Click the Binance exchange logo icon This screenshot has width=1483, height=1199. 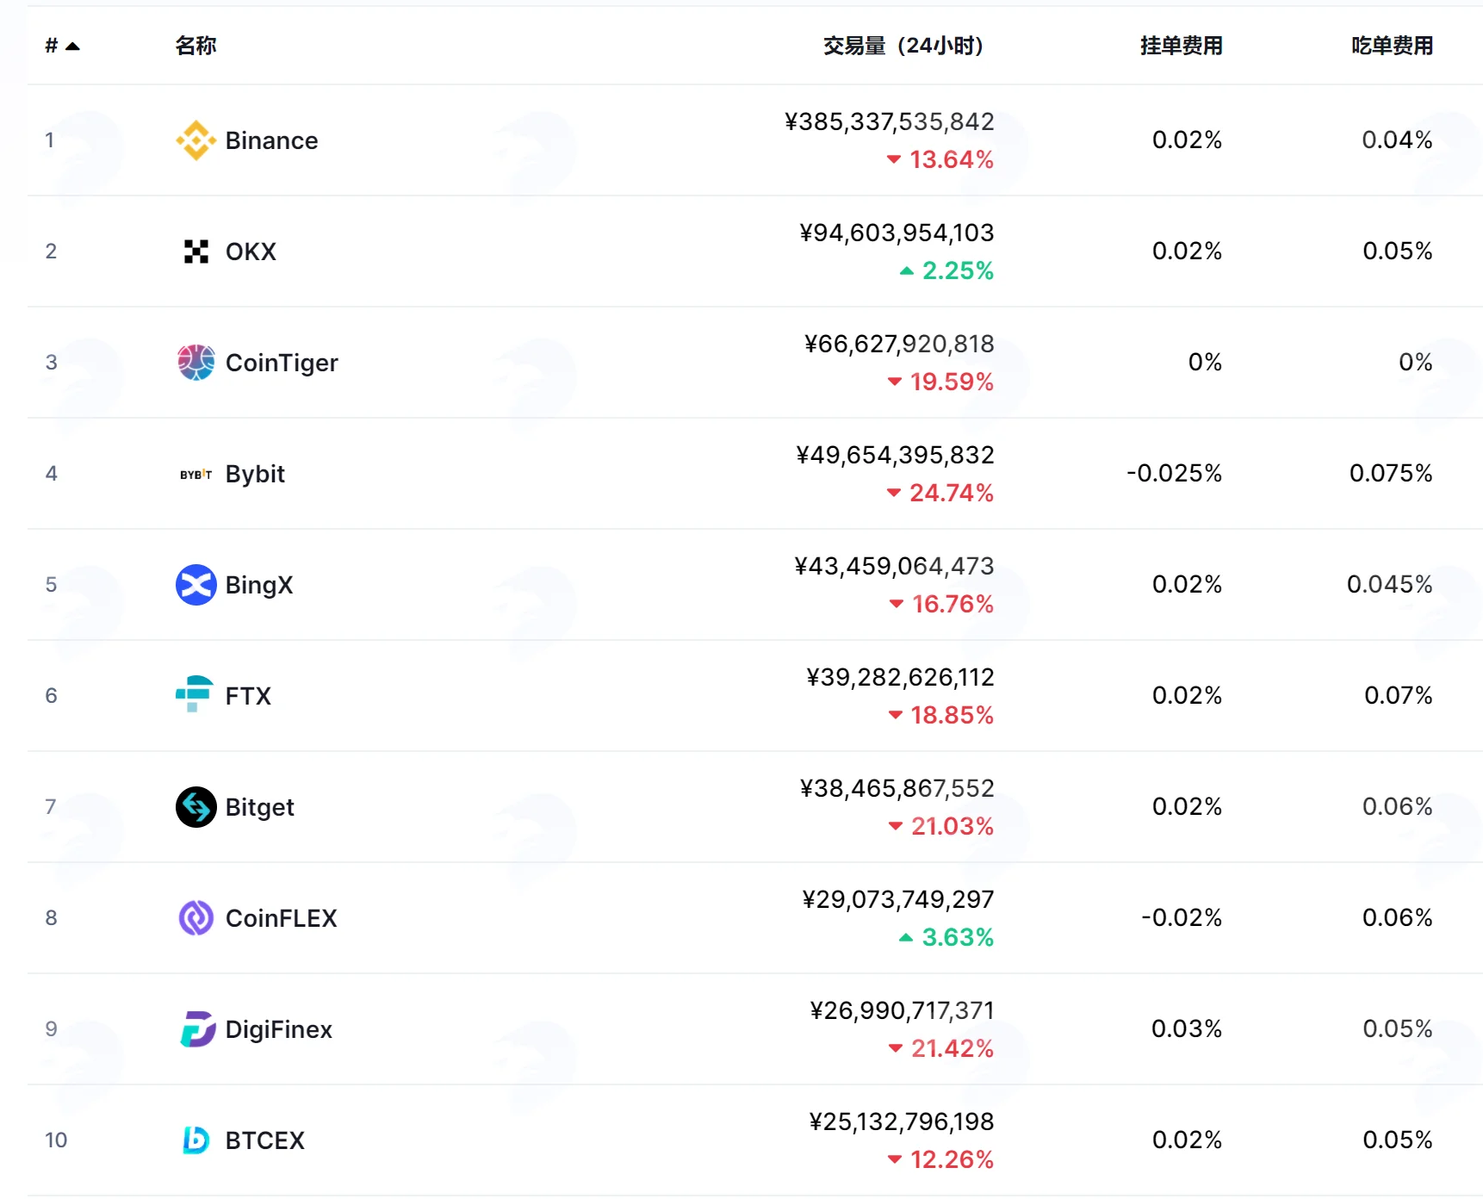(x=195, y=140)
